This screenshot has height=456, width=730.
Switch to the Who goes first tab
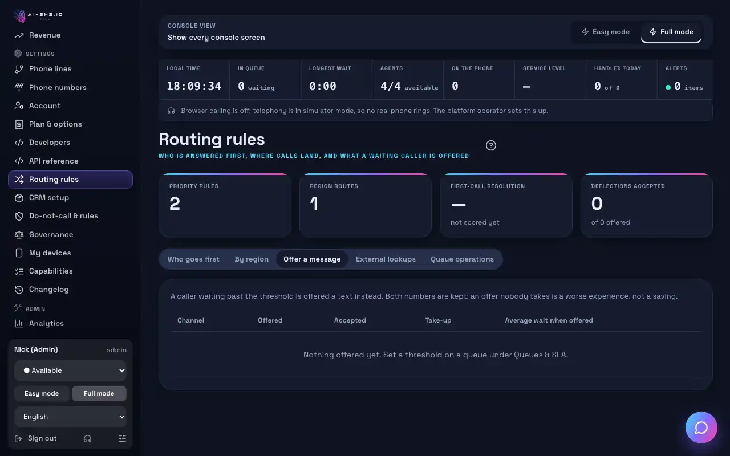click(x=193, y=259)
